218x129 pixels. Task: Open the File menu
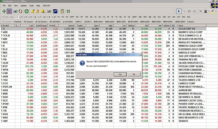pyautogui.click(x=4, y=6)
